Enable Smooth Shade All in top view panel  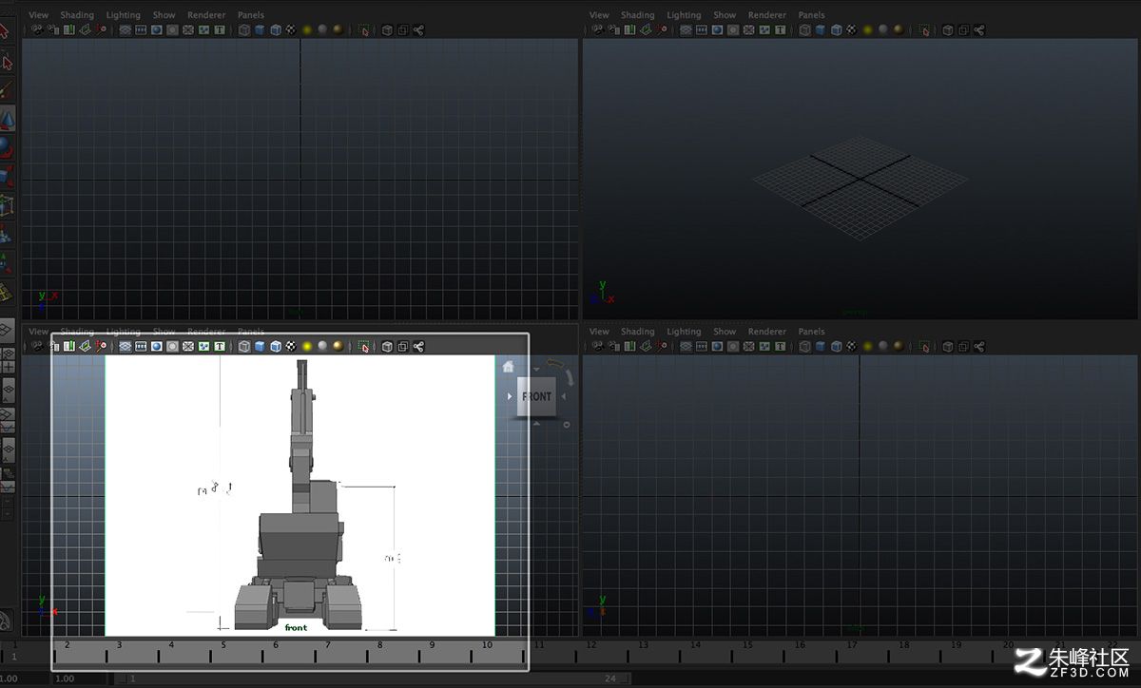260,29
